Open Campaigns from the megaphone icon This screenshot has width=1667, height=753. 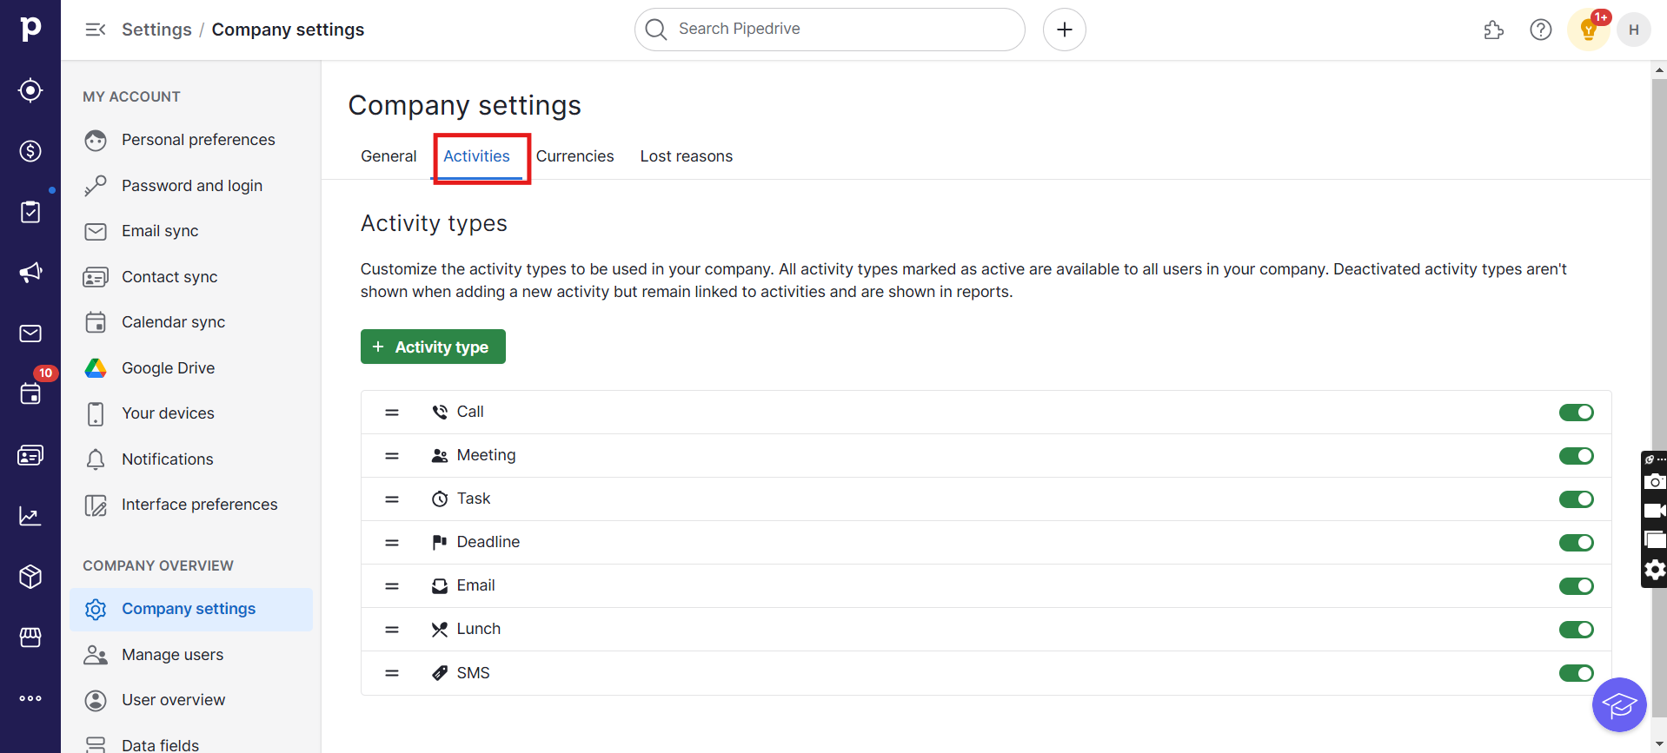(x=30, y=273)
